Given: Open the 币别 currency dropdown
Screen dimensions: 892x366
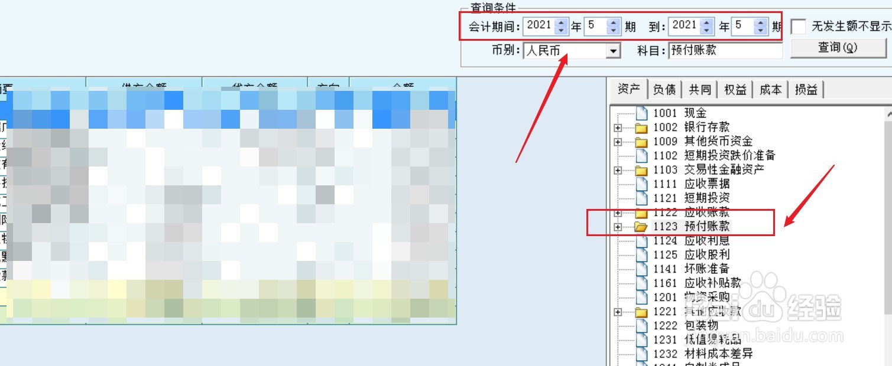Looking at the screenshot, I should pyautogui.click(x=614, y=51).
